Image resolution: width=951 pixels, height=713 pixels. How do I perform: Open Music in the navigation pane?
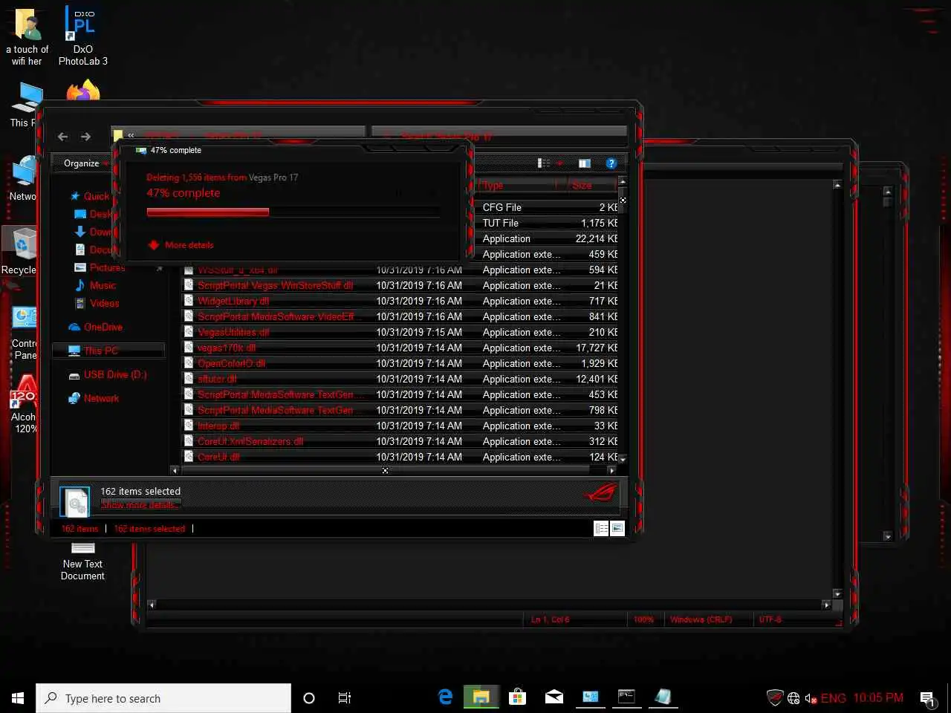click(x=103, y=285)
